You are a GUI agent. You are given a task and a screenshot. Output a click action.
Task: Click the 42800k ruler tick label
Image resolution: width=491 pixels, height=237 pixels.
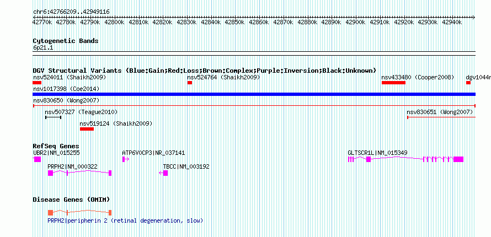click(114, 22)
